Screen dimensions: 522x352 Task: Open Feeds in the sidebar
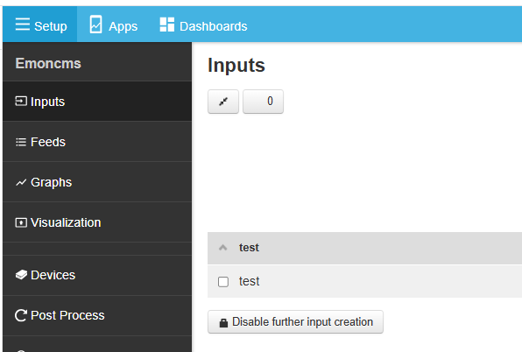coord(97,142)
